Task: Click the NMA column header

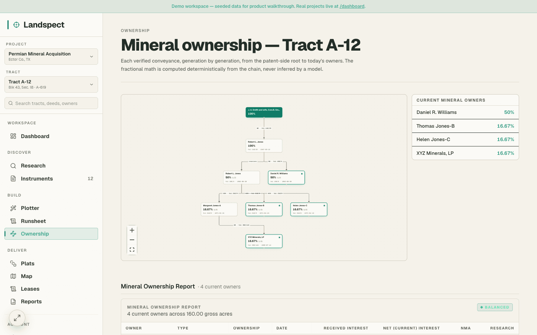Action: pos(466,328)
